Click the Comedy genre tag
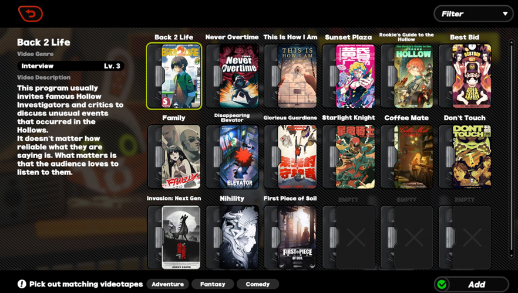 tap(257, 284)
